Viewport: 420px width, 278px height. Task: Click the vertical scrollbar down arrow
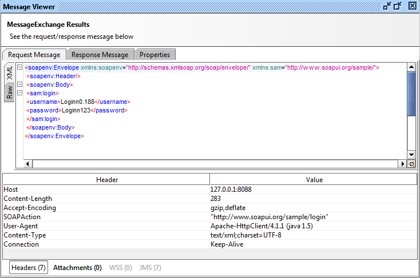411,154
